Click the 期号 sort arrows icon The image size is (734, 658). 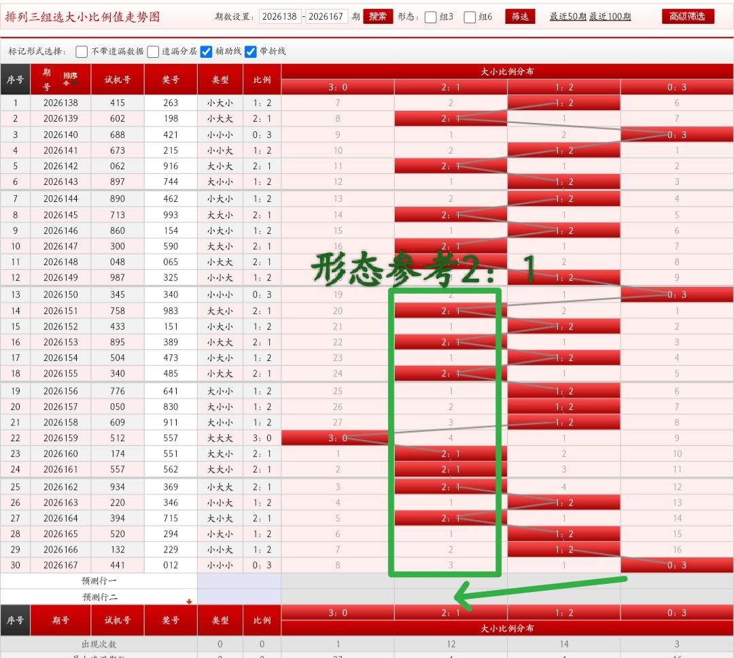(70, 79)
